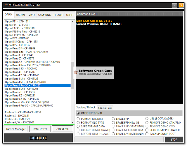Open the VIVO tab
The height and width of the screenshot is (146, 187).
pos(32,15)
